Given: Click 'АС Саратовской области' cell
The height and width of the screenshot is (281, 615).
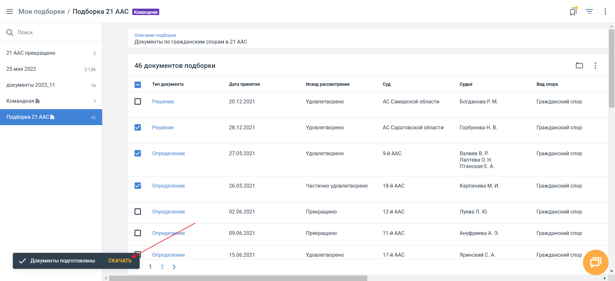Looking at the screenshot, I should point(413,127).
